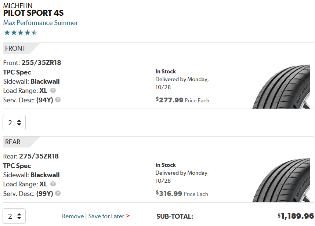Click the red arrow after Save for Later
Viewport: 315px width, 226px height.
pos(128,216)
